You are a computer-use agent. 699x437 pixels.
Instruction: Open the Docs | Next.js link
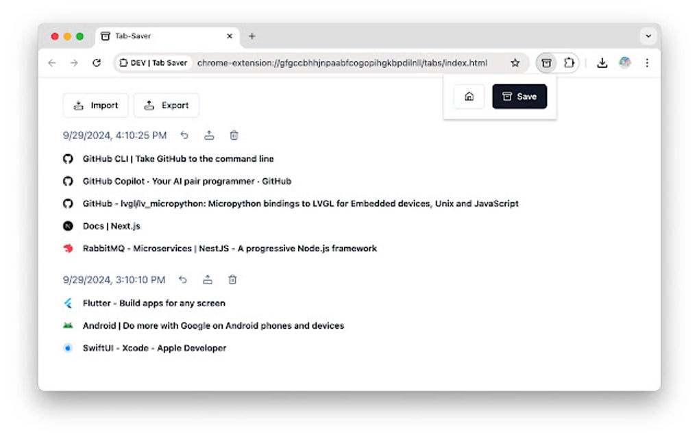pos(112,225)
